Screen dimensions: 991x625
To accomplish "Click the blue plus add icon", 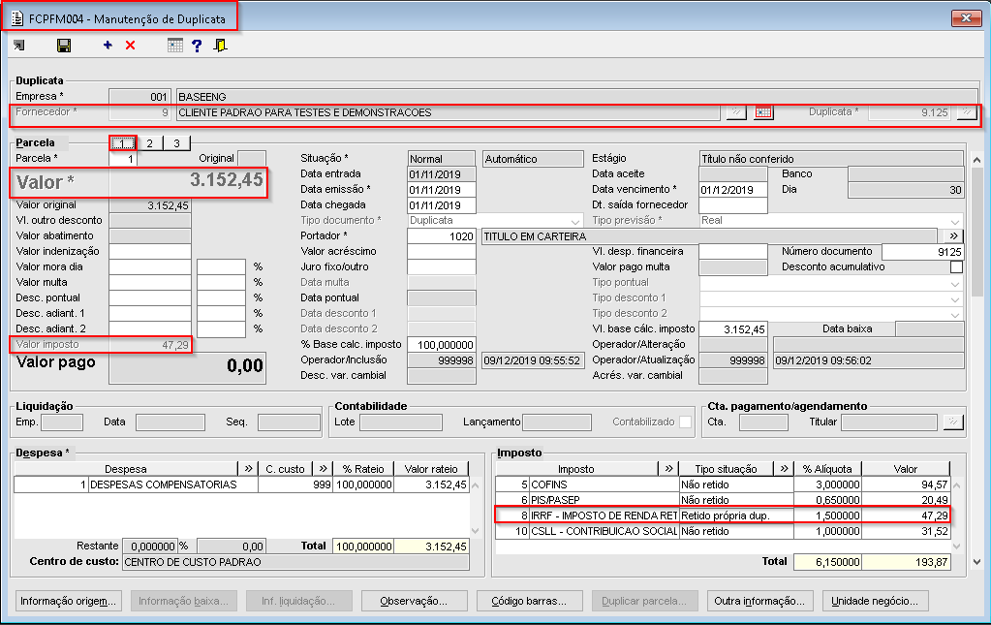I will 108,46.
